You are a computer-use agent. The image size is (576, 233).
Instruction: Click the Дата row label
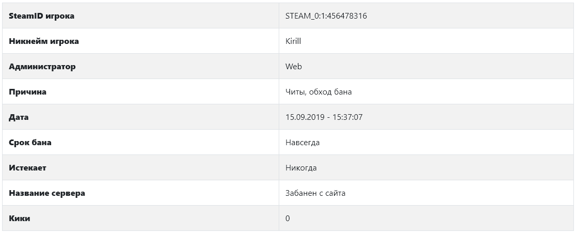tap(19, 117)
